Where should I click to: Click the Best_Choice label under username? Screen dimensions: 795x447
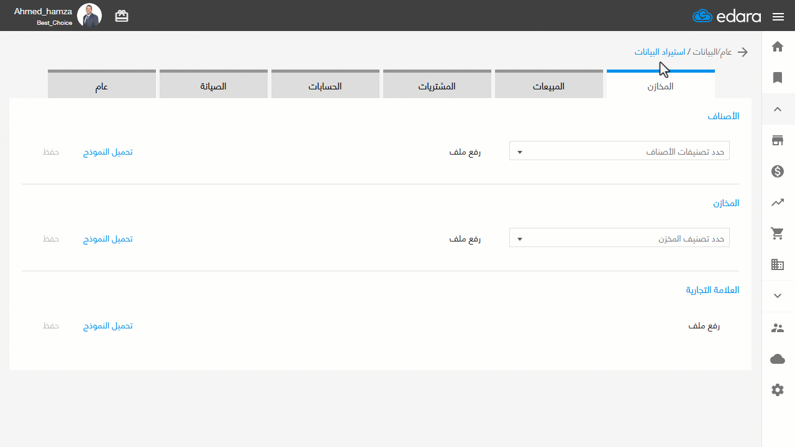coord(55,23)
